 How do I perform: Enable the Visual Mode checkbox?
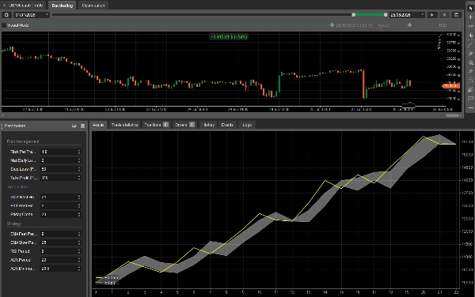[4, 25]
